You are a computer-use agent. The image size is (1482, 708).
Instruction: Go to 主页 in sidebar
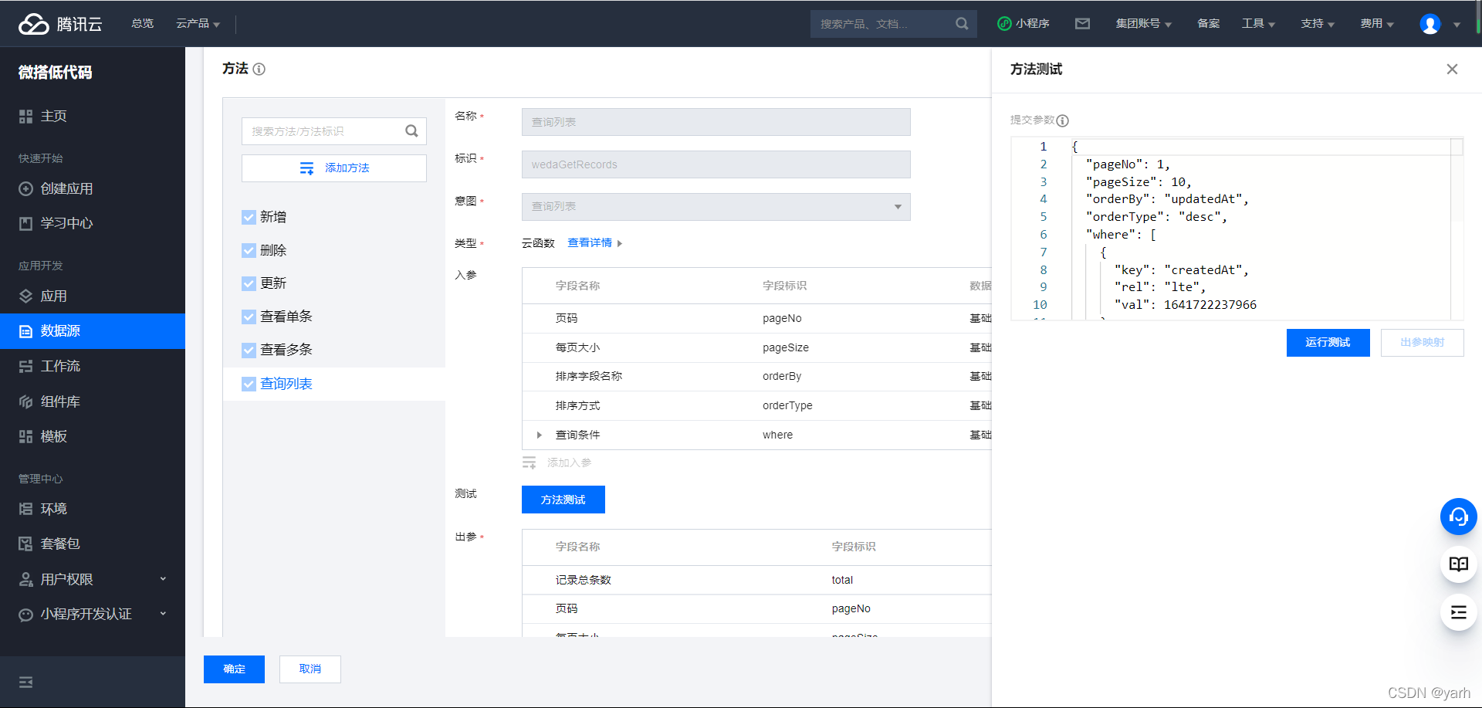click(x=93, y=117)
